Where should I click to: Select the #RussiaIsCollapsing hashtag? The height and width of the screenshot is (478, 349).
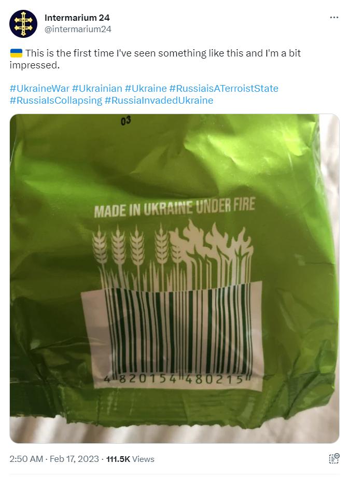point(56,100)
